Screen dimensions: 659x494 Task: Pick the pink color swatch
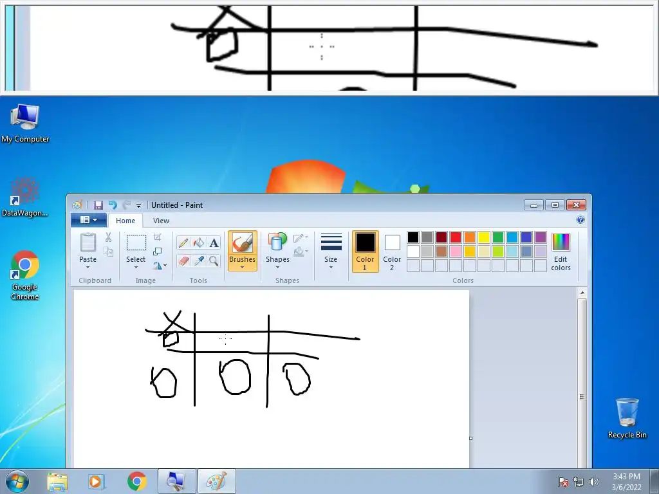456,252
